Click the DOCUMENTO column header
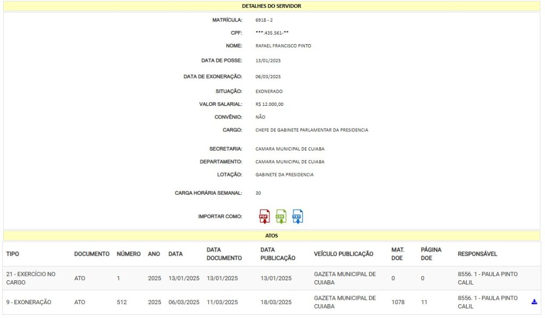 pos(92,254)
